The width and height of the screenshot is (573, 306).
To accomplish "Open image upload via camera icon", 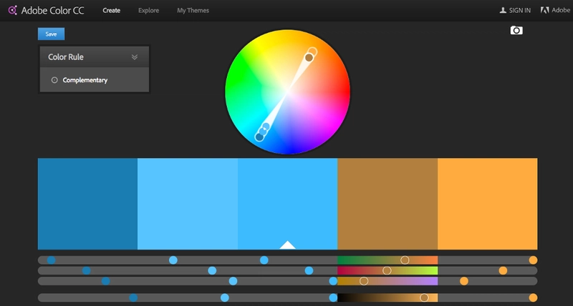I will pyautogui.click(x=516, y=30).
